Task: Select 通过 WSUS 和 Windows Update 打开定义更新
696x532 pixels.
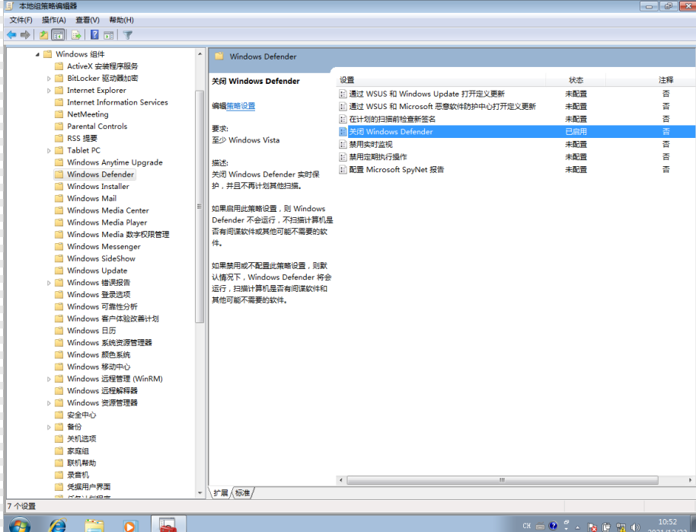Action: point(427,94)
